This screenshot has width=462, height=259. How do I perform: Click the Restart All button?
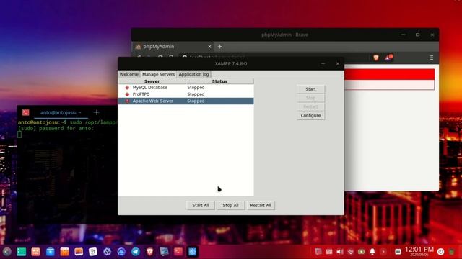pyautogui.click(x=261, y=205)
